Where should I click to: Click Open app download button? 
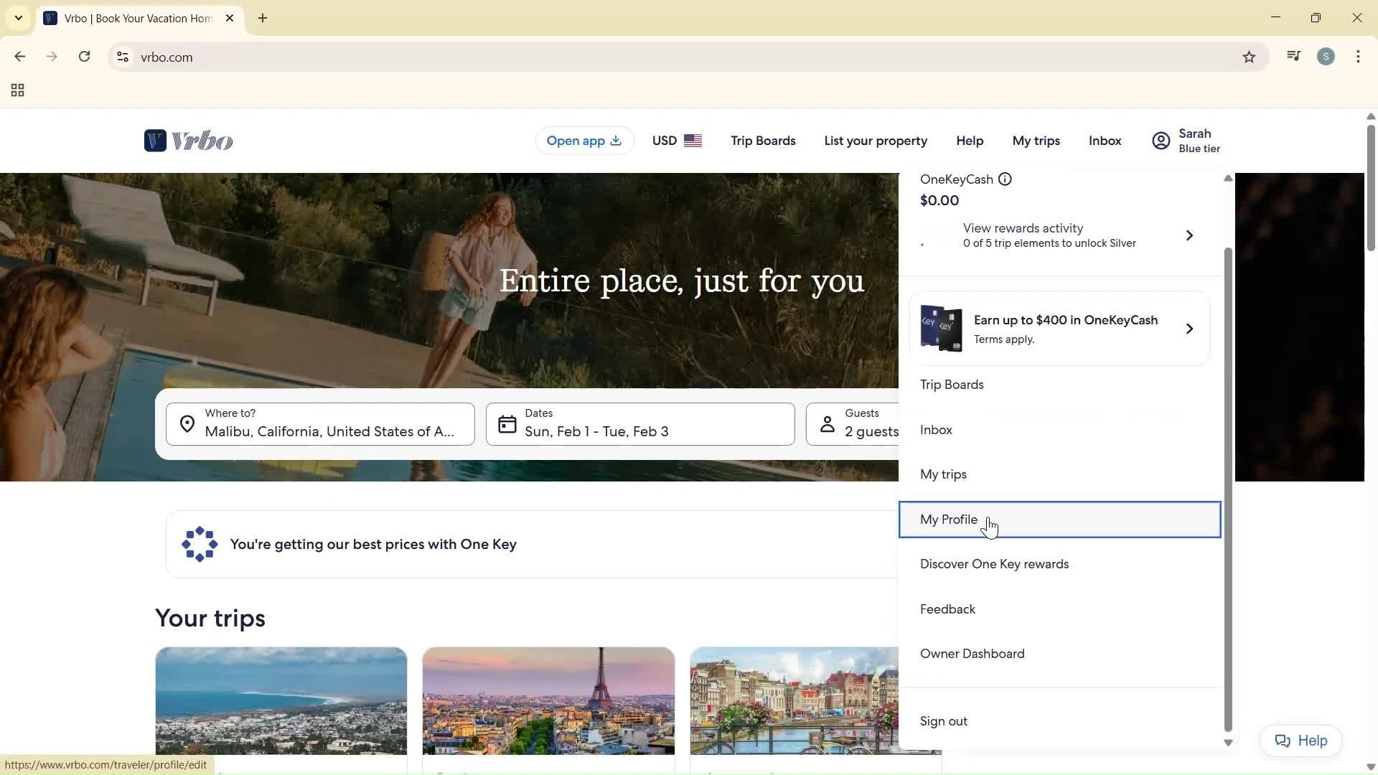(x=583, y=141)
